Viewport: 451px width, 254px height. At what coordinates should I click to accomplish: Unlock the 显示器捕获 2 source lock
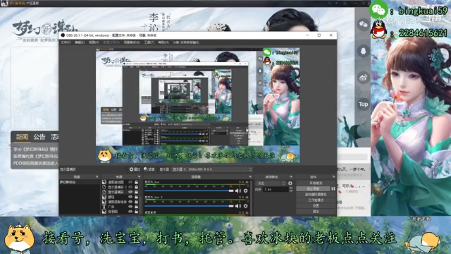(x=136, y=187)
